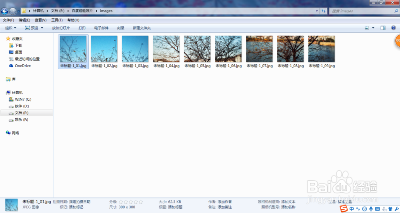Screen dimensions: 400x213
Task: Click 刻录 in toolbar
Action: [x=121, y=28]
